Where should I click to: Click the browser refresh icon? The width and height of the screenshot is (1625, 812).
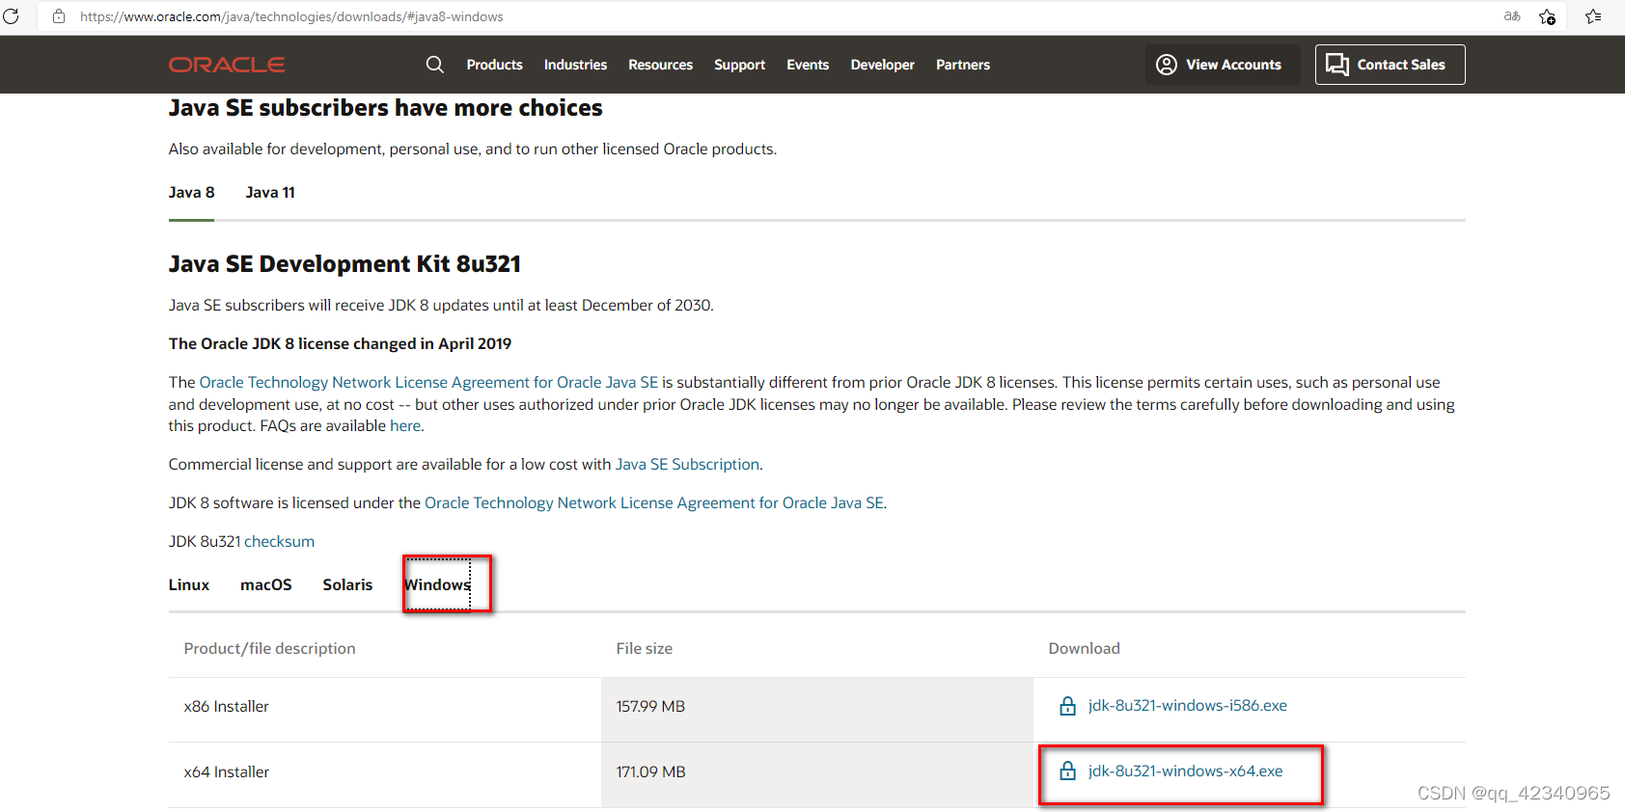pyautogui.click(x=11, y=16)
